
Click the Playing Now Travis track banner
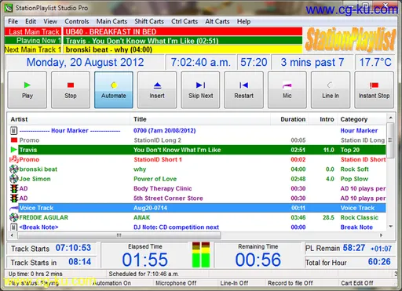(183, 41)
